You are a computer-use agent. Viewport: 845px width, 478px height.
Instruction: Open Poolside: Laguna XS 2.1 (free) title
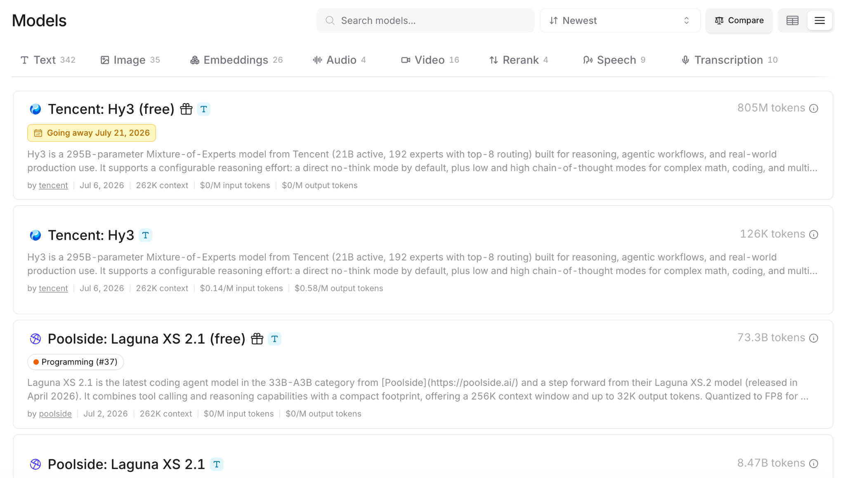(146, 338)
